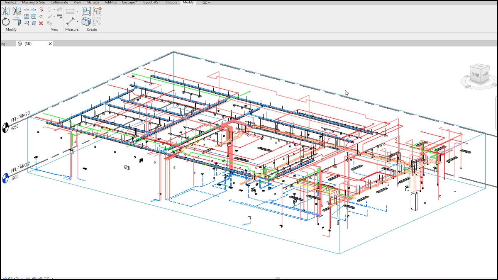Screen dimensions: 498x280
Task: Click the blue FFL-TẦNG 2 level head symbol
Action: pyautogui.click(x=5, y=178)
